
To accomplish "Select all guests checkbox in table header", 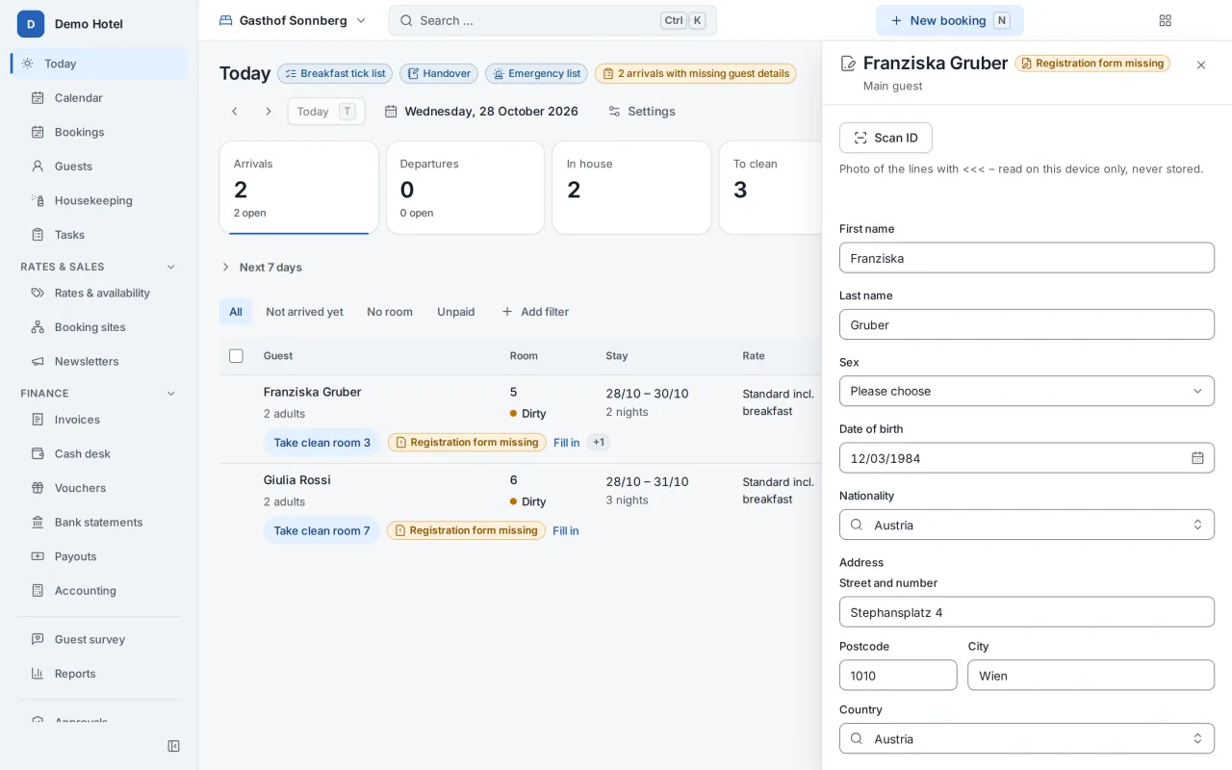I will coord(236,356).
